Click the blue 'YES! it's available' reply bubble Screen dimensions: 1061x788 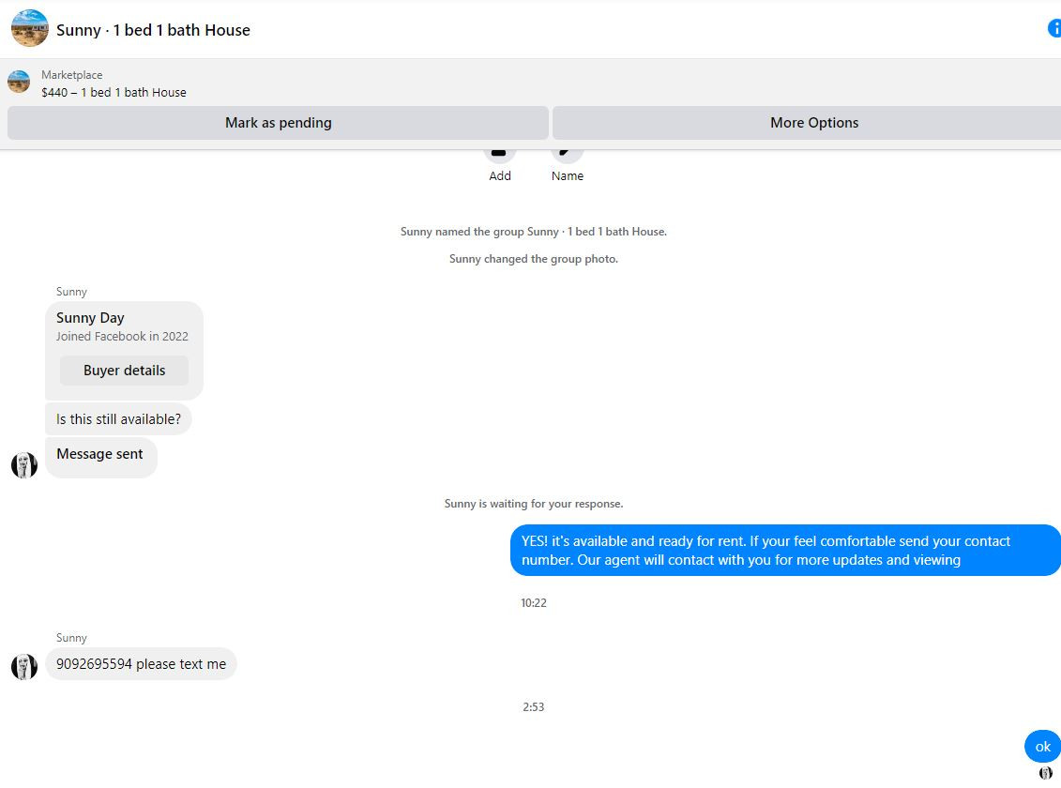pos(785,551)
